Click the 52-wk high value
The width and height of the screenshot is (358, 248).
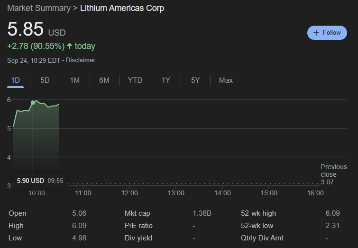click(x=333, y=213)
